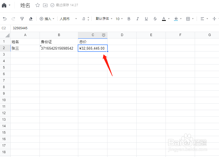Open font color picker dropdown arrow

pyautogui.click(x=169, y=19)
